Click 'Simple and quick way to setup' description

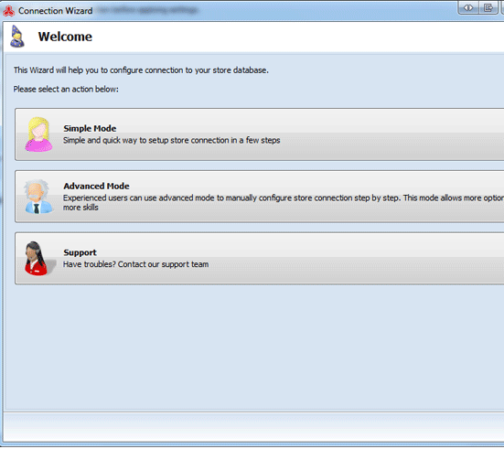(172, 140)
